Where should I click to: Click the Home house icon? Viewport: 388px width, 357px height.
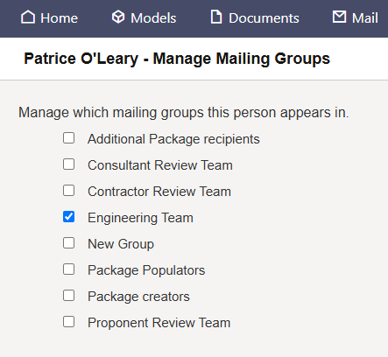28,17
